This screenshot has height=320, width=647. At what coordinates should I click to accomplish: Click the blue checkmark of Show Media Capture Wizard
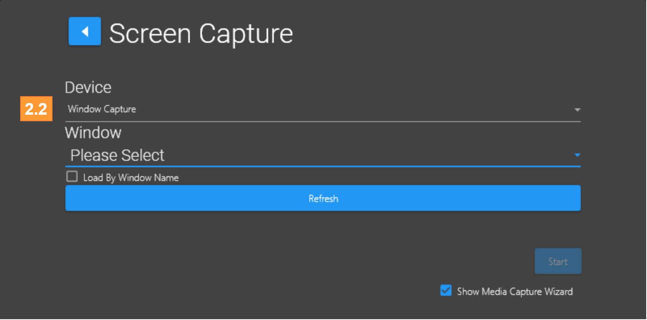pos(446,291)
